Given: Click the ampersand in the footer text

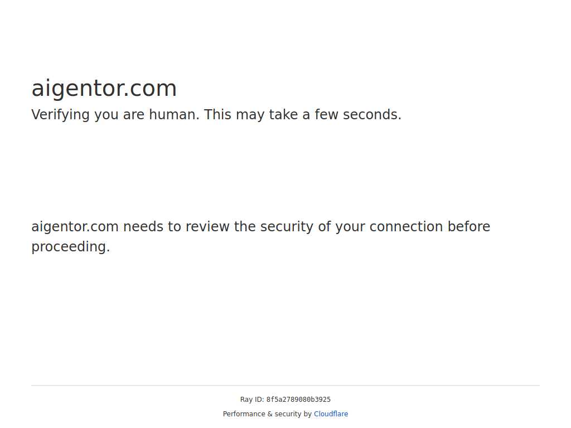Looking at the screenshot, I should (x=270, y=414).
